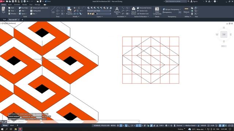The image size is (234, 131).
Task: Toggle layer lock padlock icon
Action: pos(93,14)
